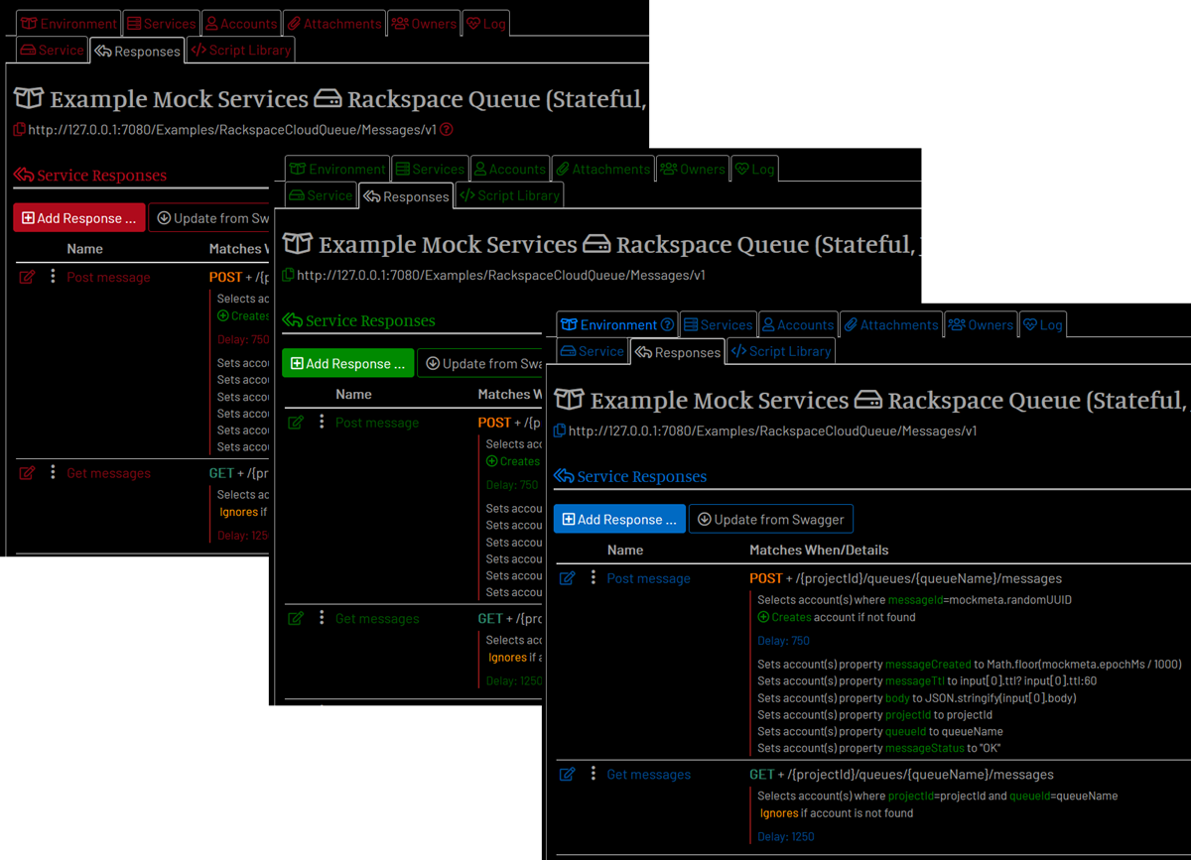Image resolution: width=1191 pixels, height=860 pixels.
Task: Open Get messages options menu in green window
Action: tap(322, 618)
